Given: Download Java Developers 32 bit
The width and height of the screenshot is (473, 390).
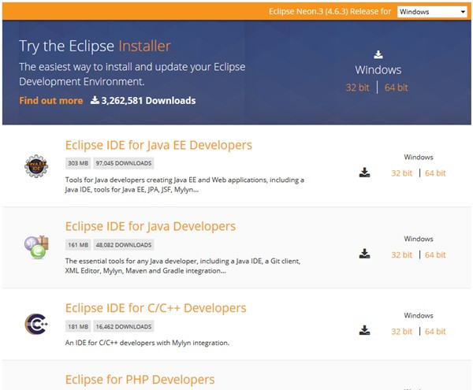Looking at the screenshot, I should [x=401, y=255].
